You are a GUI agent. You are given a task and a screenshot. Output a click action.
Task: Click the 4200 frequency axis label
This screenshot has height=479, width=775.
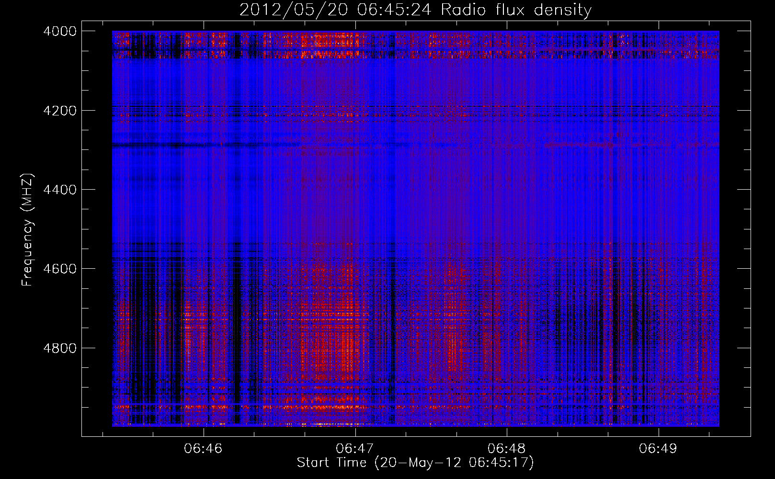(60, 111)
